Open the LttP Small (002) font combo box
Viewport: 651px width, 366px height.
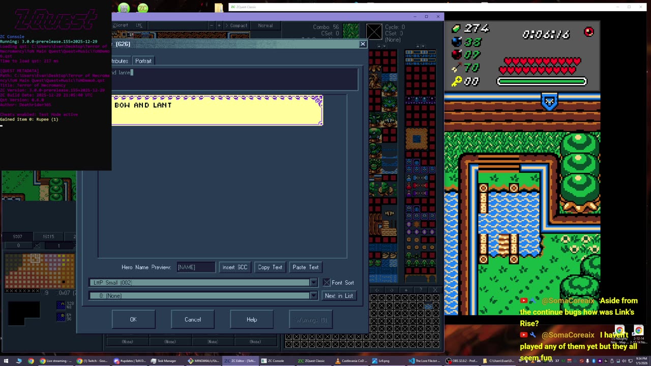point(203,283)
